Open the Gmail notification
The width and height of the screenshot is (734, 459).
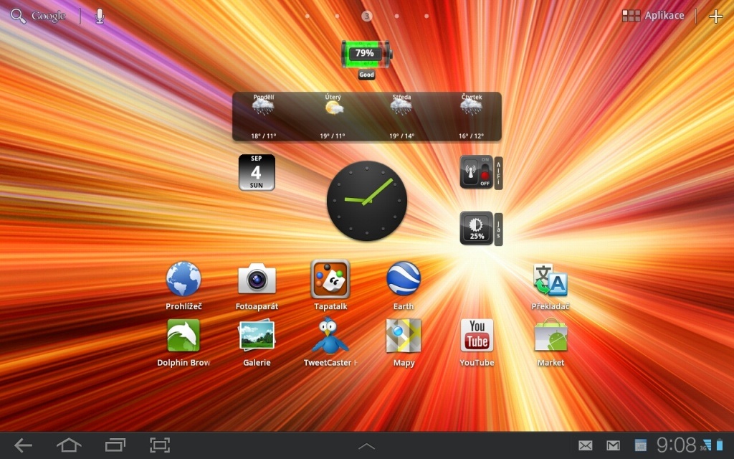(x=614, y=445)
